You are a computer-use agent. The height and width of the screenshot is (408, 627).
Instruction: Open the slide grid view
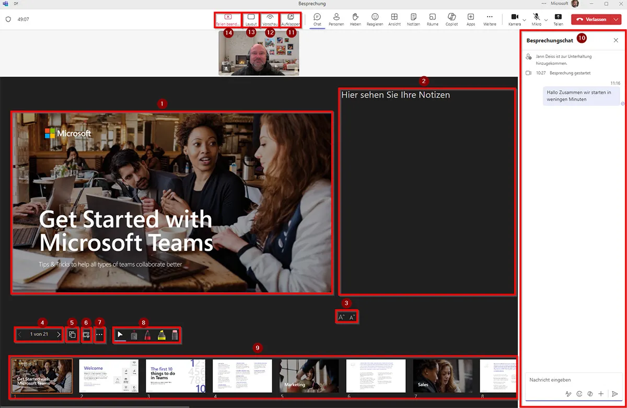click(x=72, y=334)
